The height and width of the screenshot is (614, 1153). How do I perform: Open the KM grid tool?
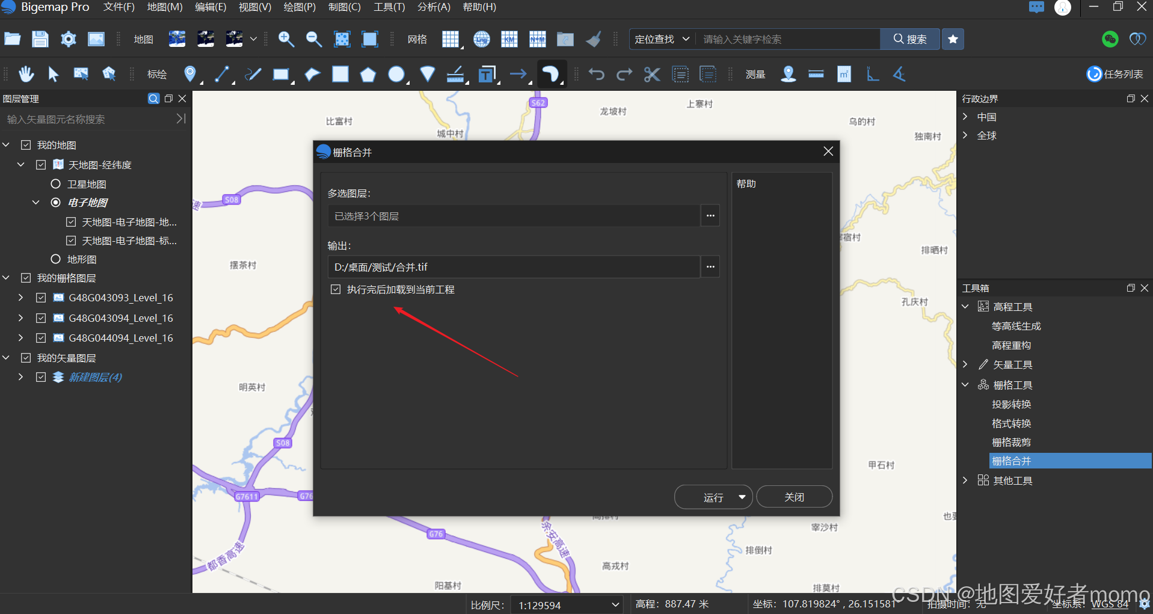coord(509,38)
